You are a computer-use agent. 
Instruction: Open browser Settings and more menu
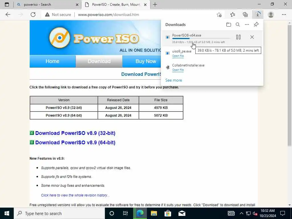284,15
